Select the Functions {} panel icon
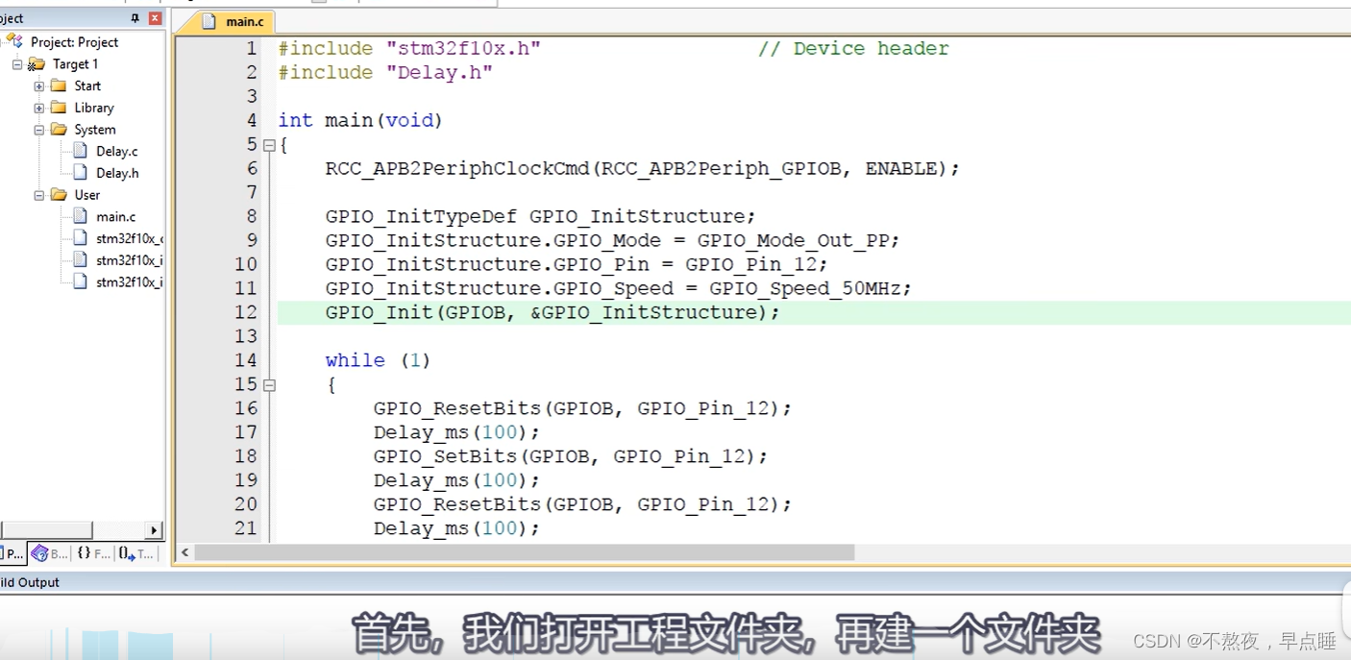1351x660 pixels. click(x=83, y=553)
